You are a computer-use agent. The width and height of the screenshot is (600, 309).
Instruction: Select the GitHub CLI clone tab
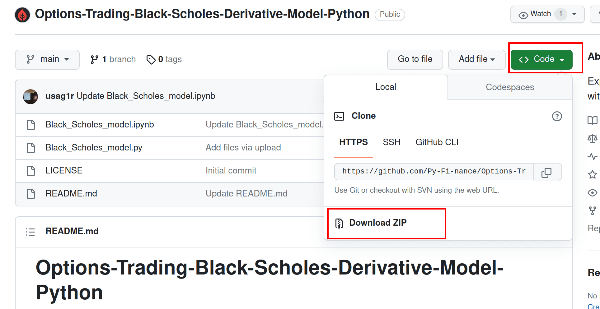[x=437, y=142]
